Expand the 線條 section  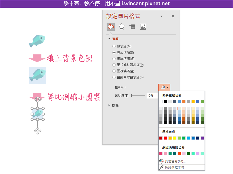click(x=109, y=105)
